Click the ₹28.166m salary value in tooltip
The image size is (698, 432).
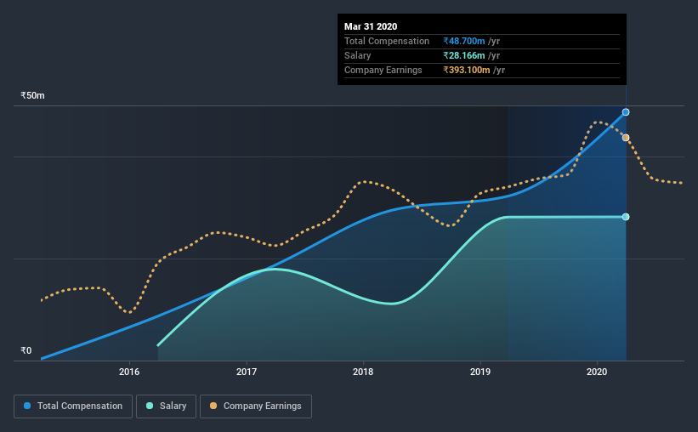[x=464, y=55]
